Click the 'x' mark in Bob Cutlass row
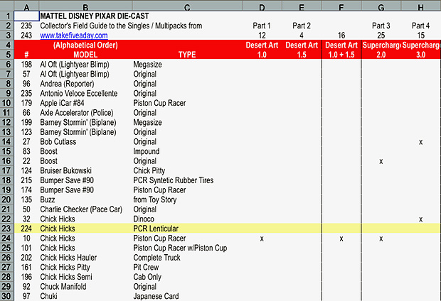The height and width of the screenshot is (301, 441). click(421, 142)
